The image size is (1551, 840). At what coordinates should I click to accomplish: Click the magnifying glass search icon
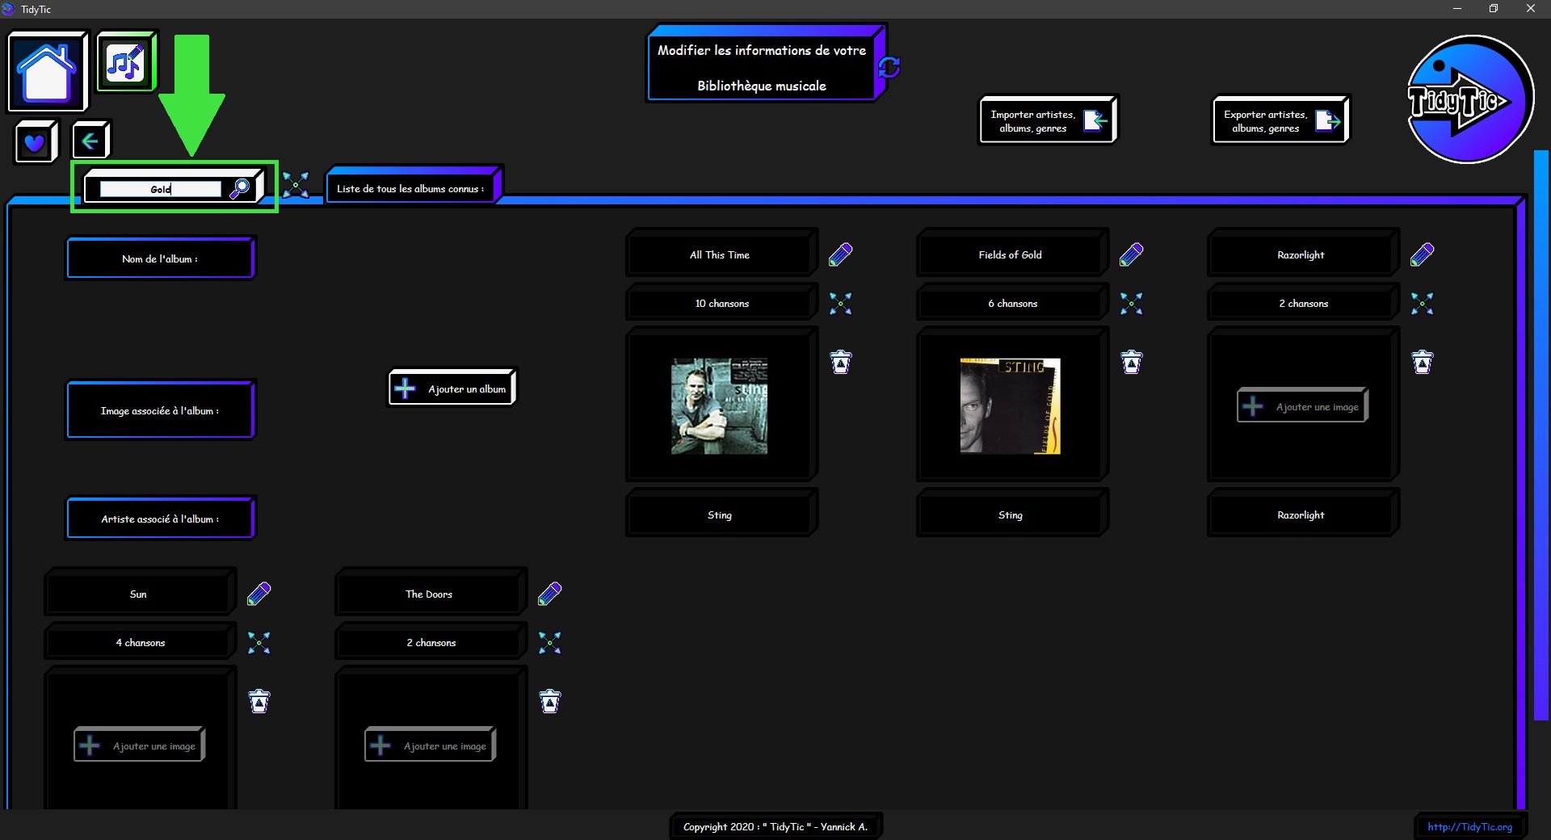240,188
